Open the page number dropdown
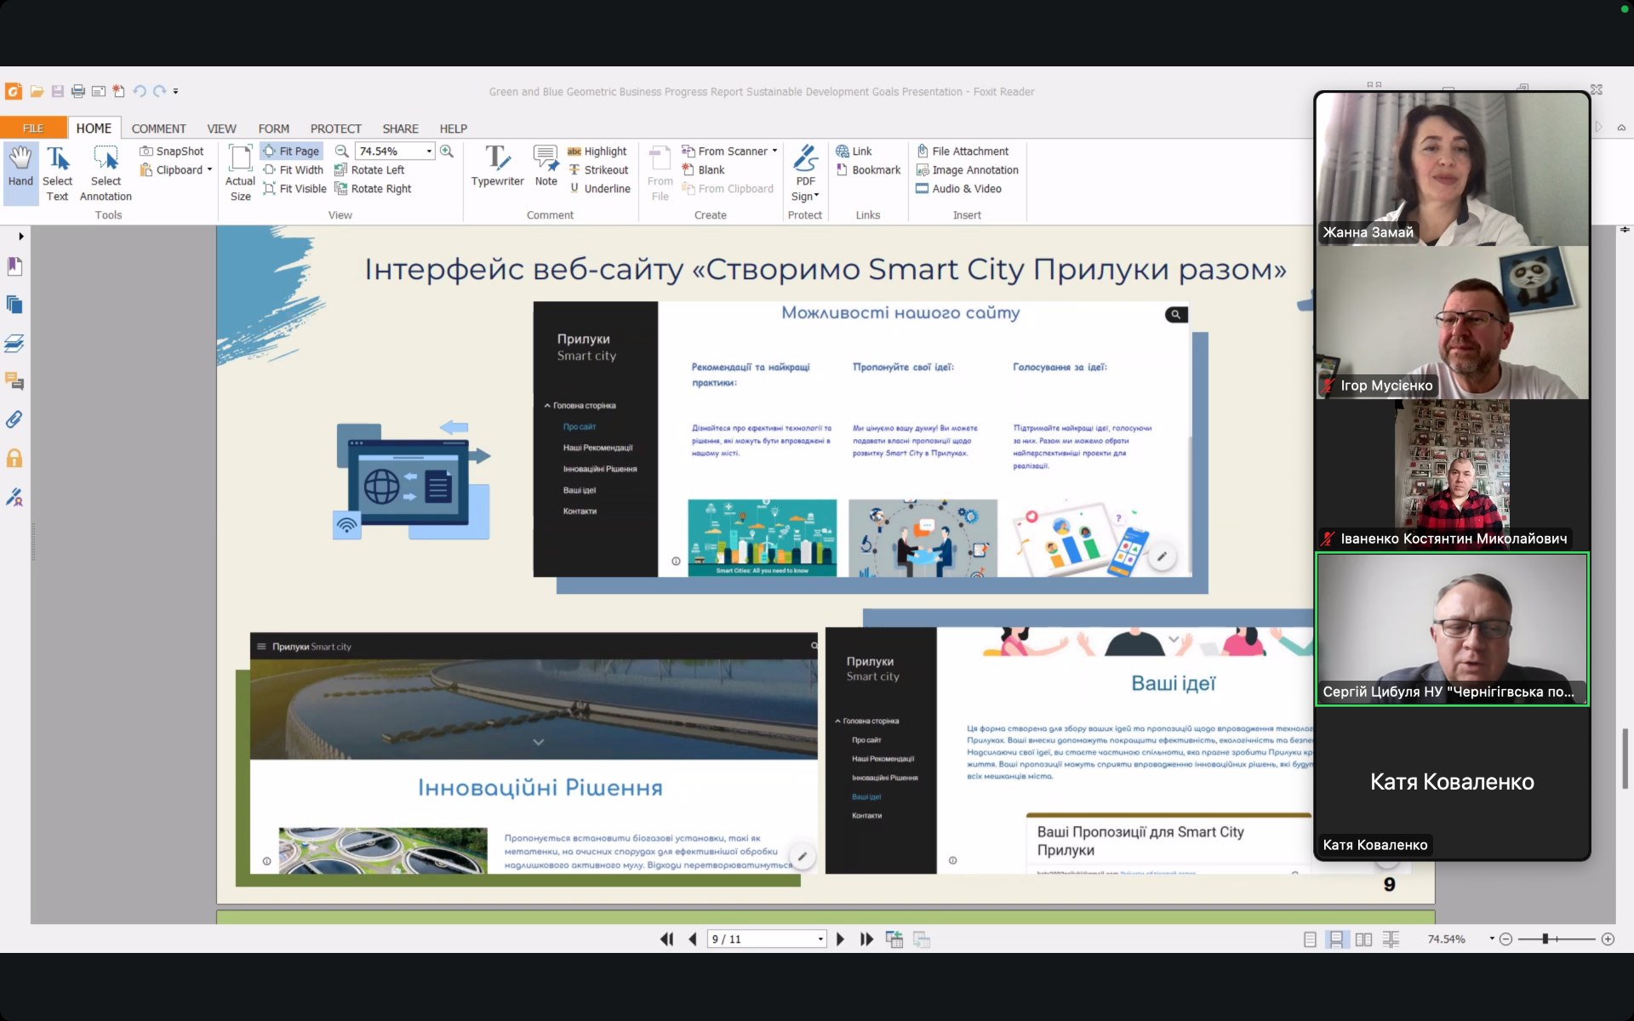The image size is (1634, 1021). (820, 939)
